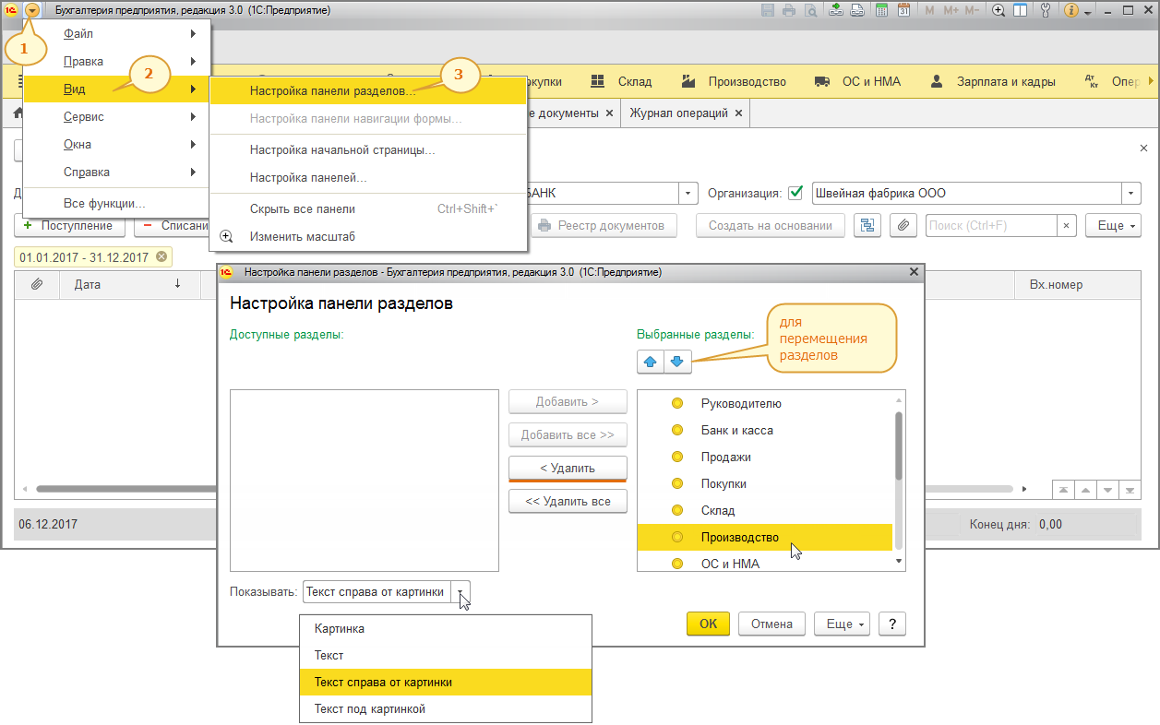Jump to the last record arrow button

(x=1131, y=490)
